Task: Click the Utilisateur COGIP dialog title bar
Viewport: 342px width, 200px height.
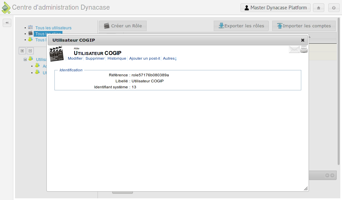Action: pos(178,40)
